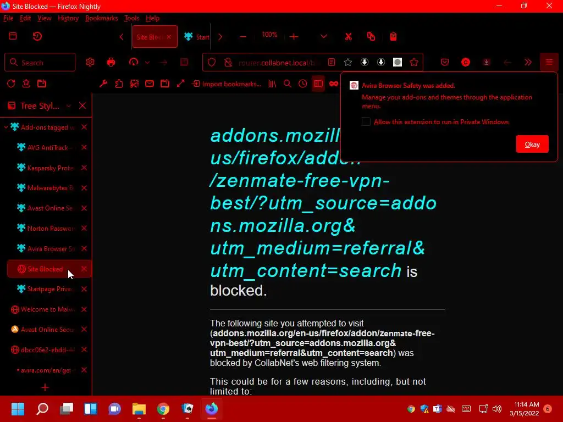
Task: Save to Pocket icon
Action: point(444,62)
